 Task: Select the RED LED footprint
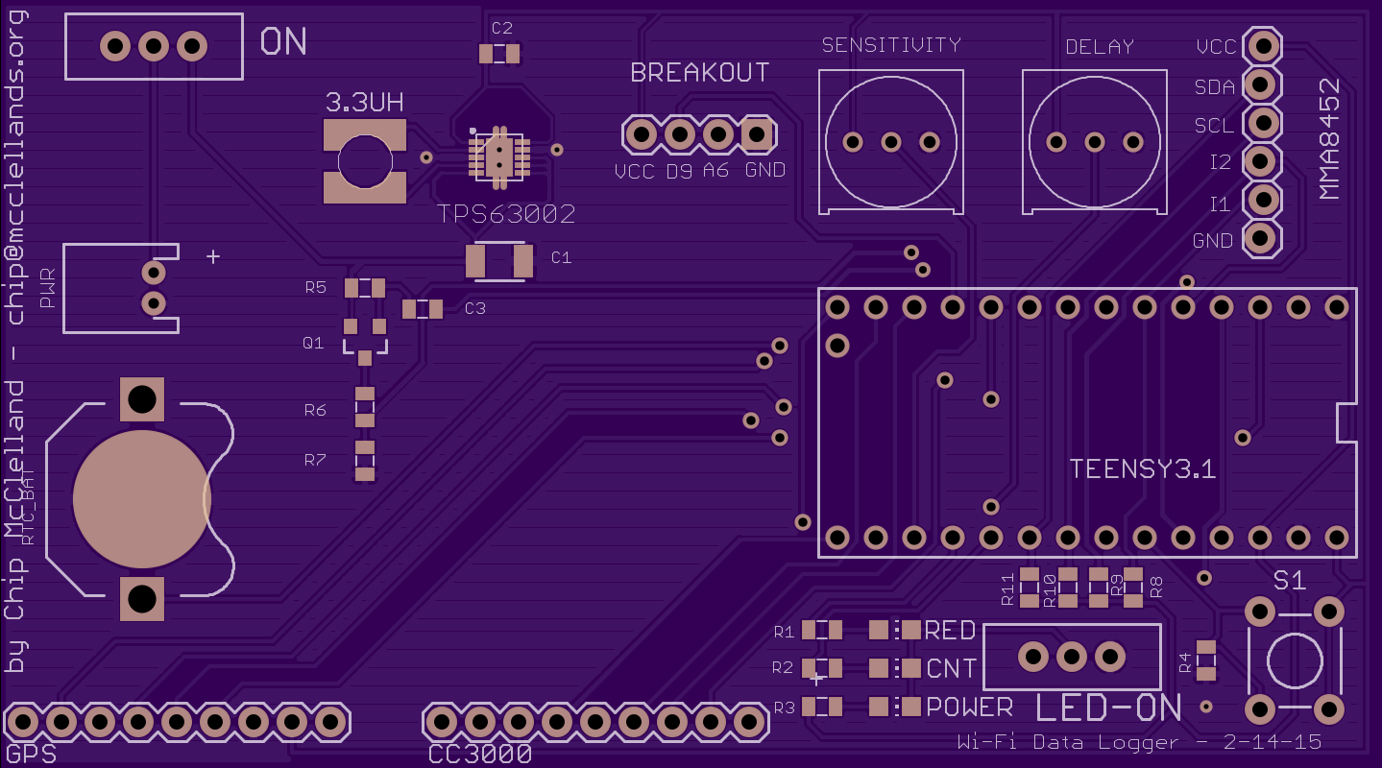tap(894, 630)
